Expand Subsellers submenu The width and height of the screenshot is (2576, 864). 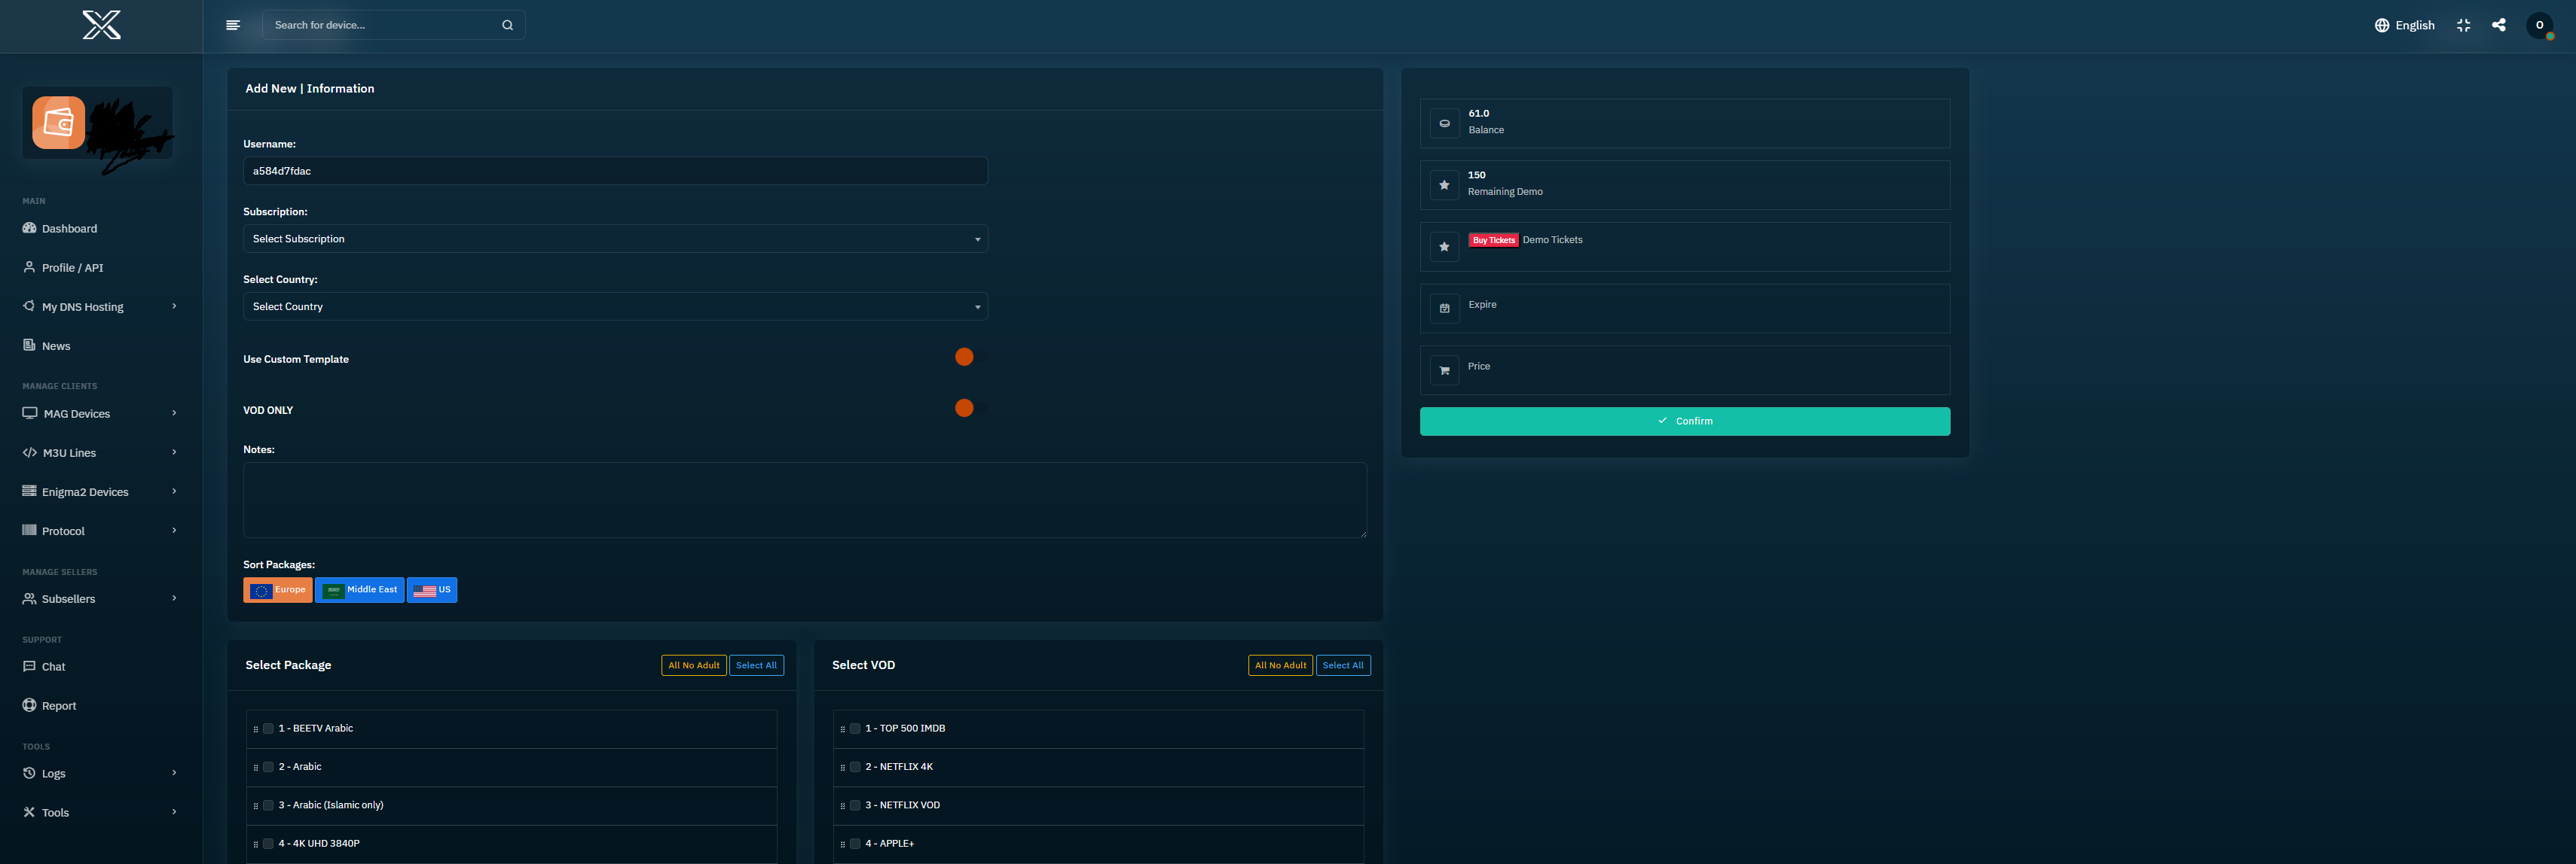(x=100, y=598)
